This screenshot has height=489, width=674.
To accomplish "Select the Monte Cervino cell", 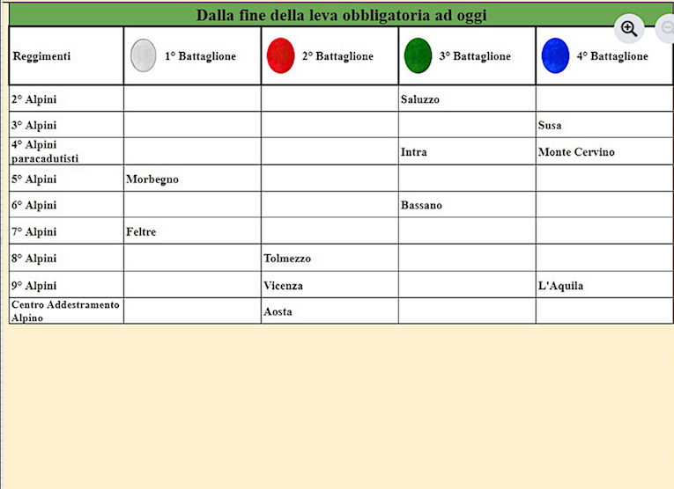I will (x=576, y=152).
